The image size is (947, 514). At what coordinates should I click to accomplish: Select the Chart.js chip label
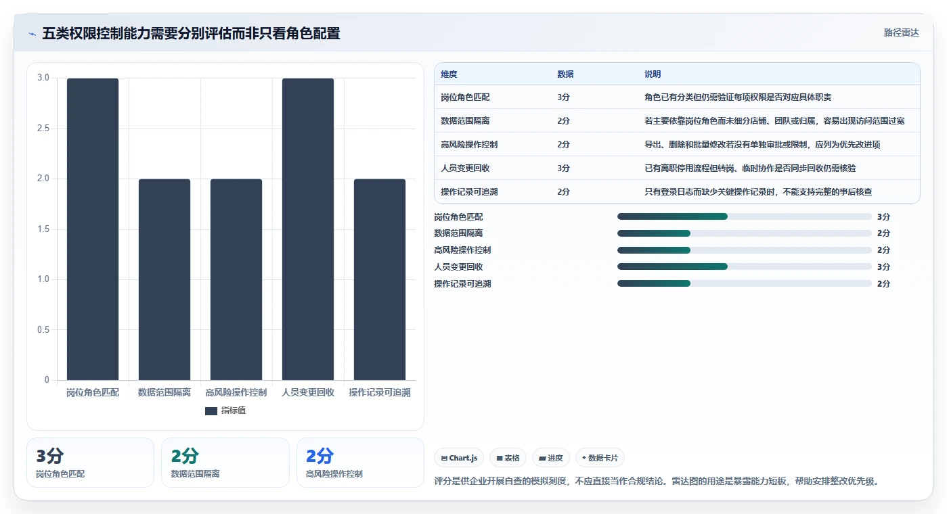pos(463,458)
